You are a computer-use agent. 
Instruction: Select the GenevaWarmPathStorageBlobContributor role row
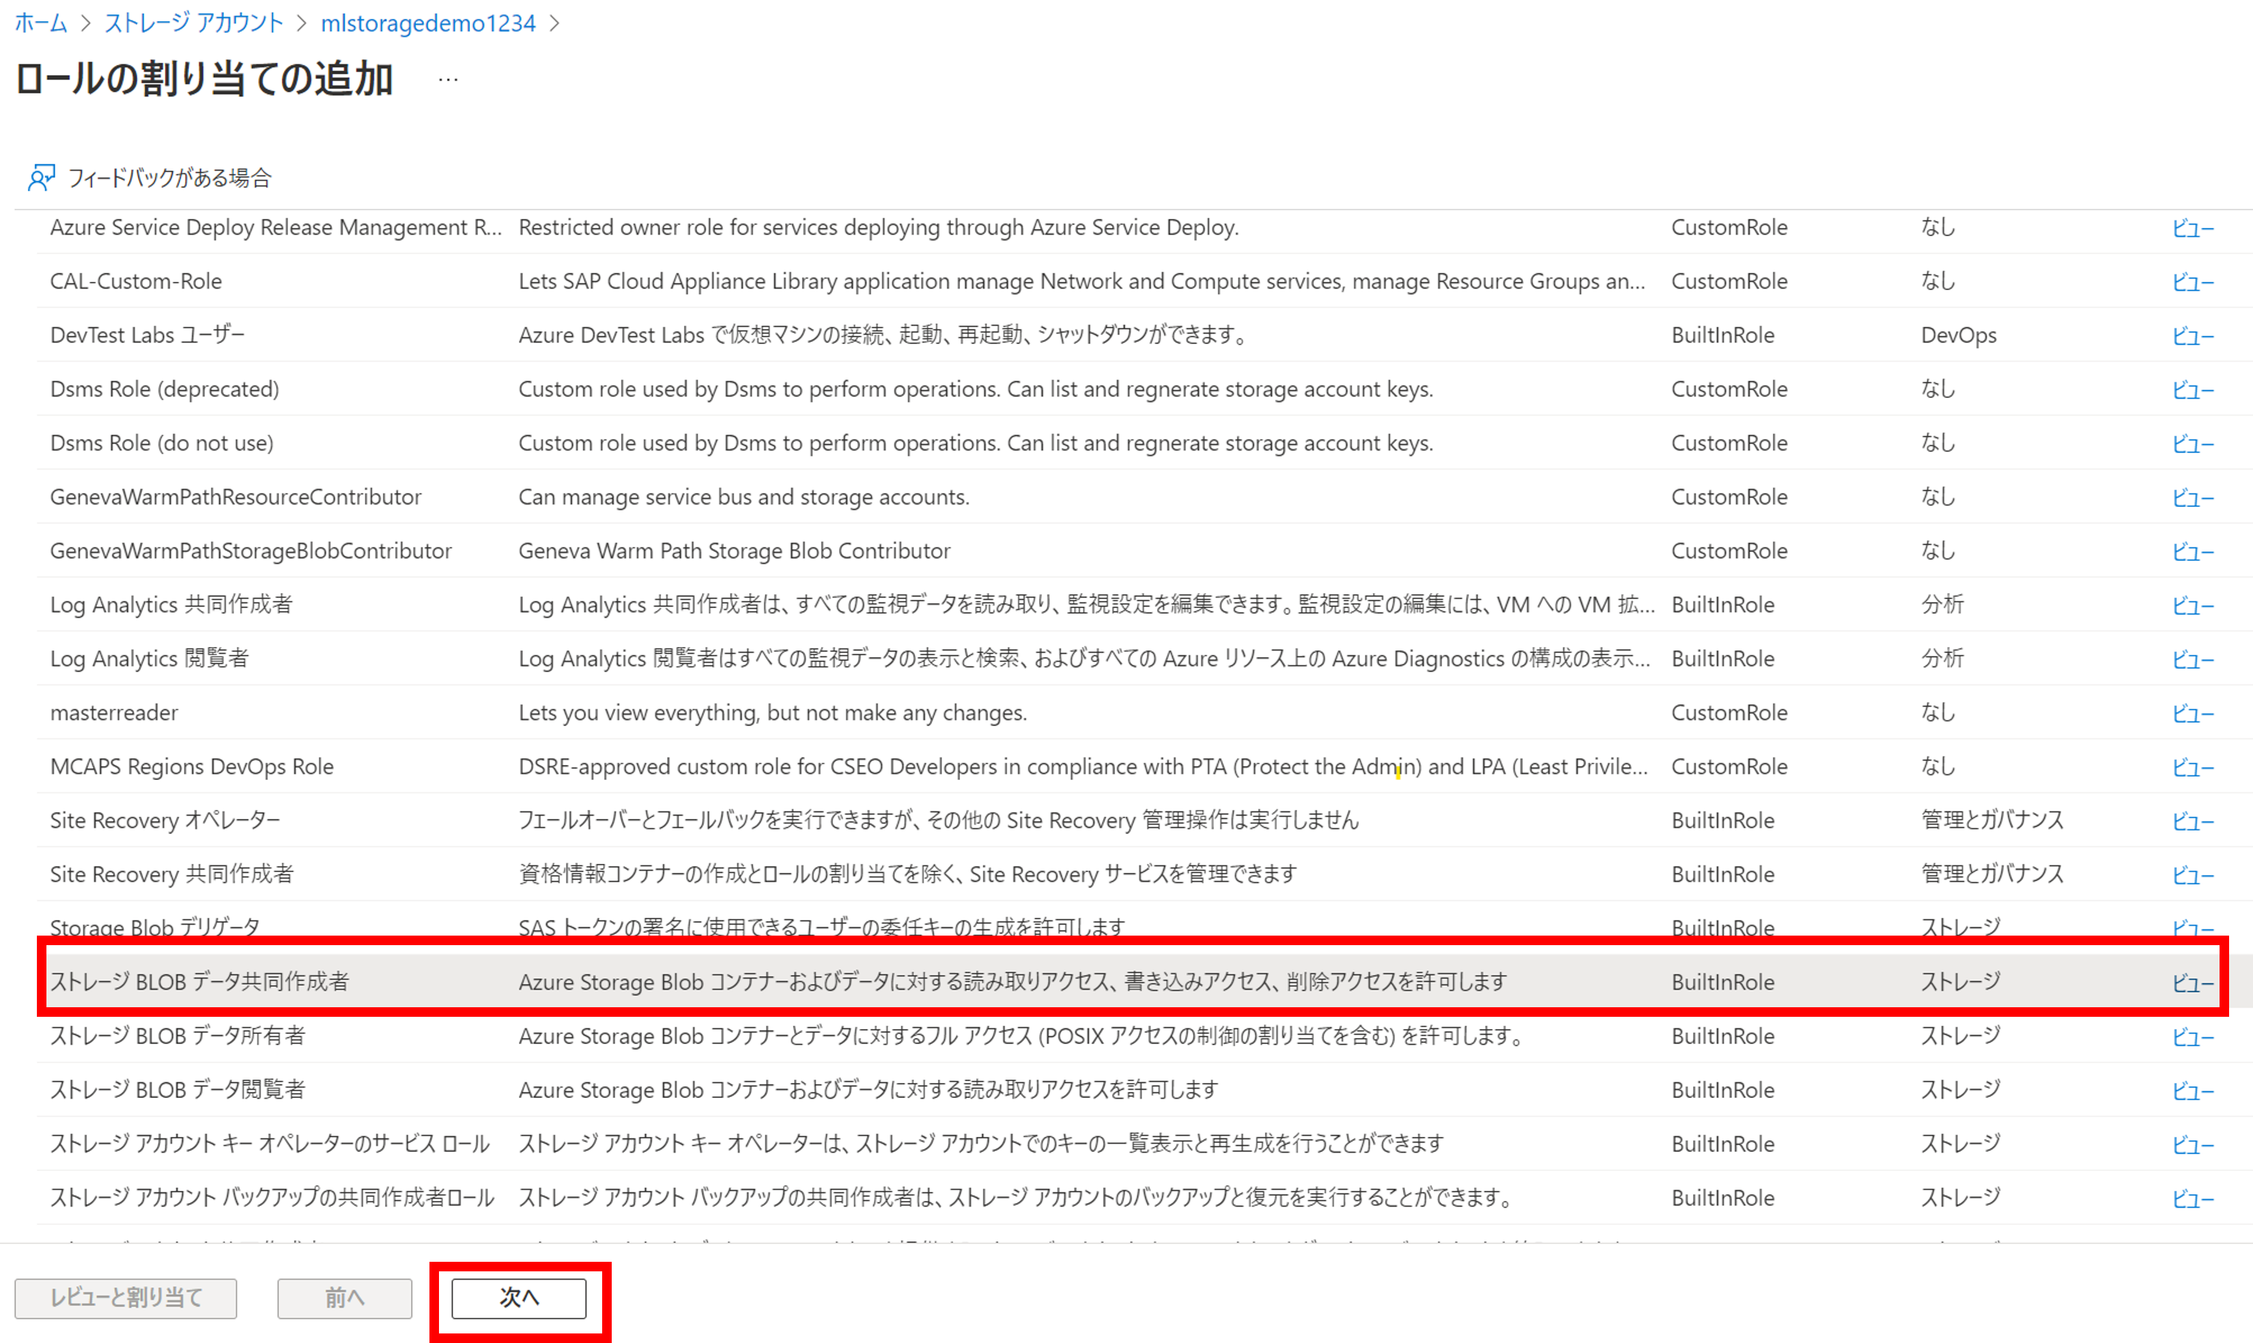tap(251, 551)
